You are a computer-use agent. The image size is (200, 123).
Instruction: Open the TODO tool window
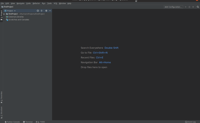coord(40,122)
